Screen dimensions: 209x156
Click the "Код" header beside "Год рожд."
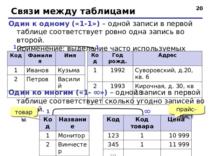point(95,58)
